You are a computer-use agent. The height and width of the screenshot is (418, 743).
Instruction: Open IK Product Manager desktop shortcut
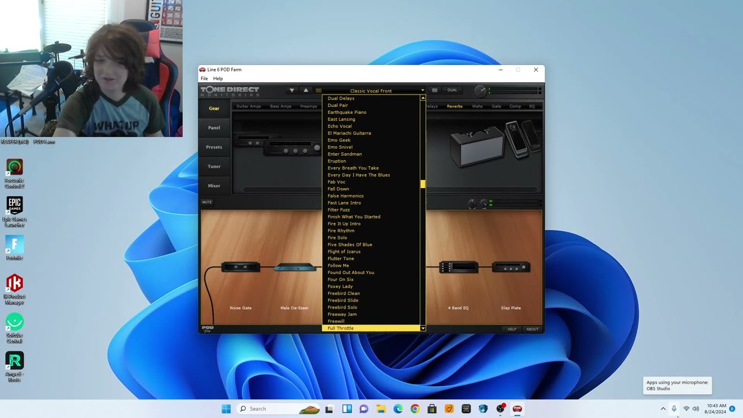tap(15, 289)
